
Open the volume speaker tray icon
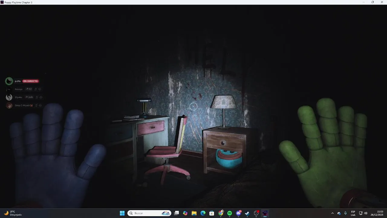366,213
